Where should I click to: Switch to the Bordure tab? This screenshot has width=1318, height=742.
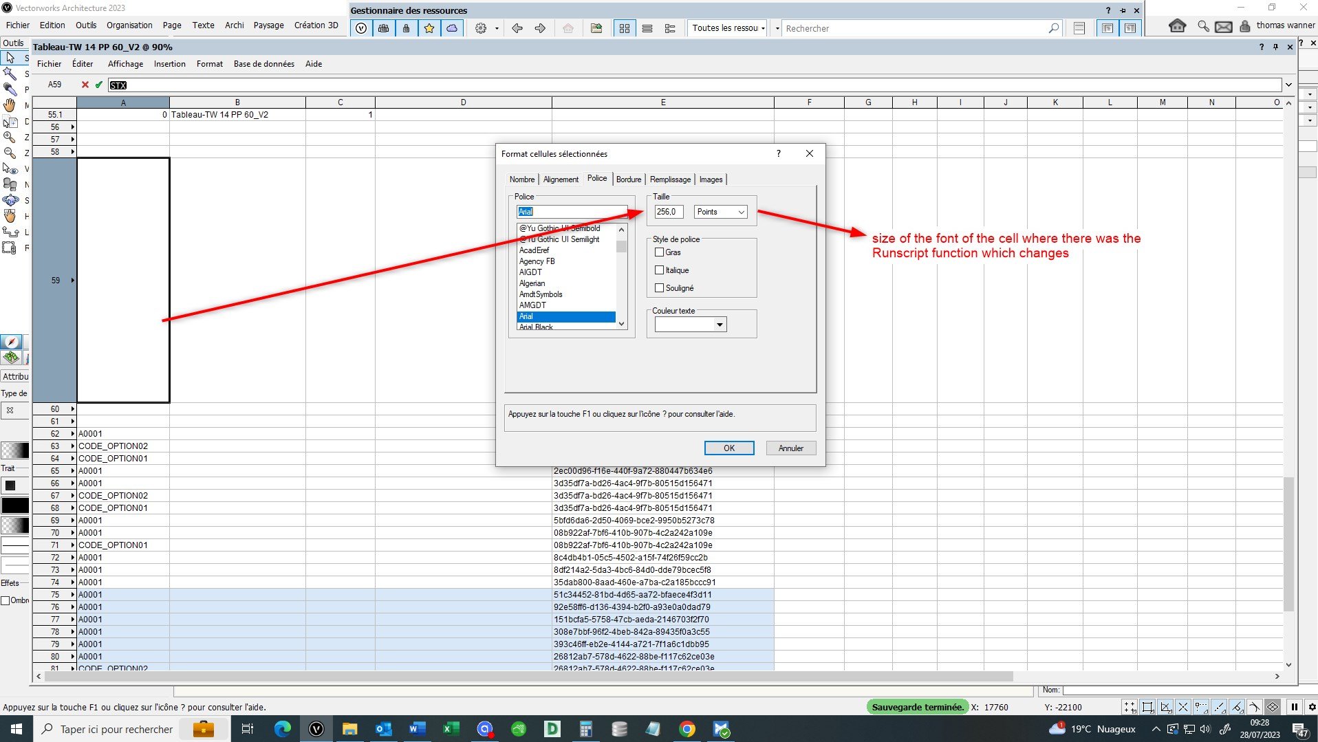pos(628,179)
